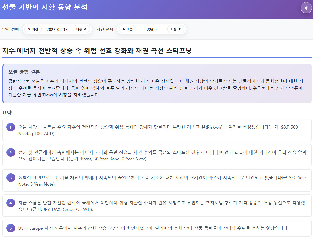The image size is (313, 237).
Task: Click the number 1 summary badge
Action: 11,127
